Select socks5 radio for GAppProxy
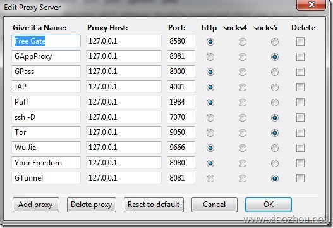Viewport: 333px width, 228px height. 275,57
